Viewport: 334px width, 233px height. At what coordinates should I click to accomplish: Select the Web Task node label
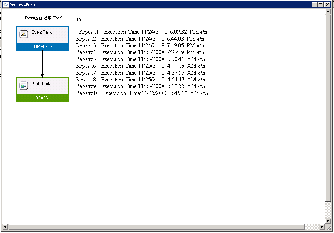click(41, 84)
